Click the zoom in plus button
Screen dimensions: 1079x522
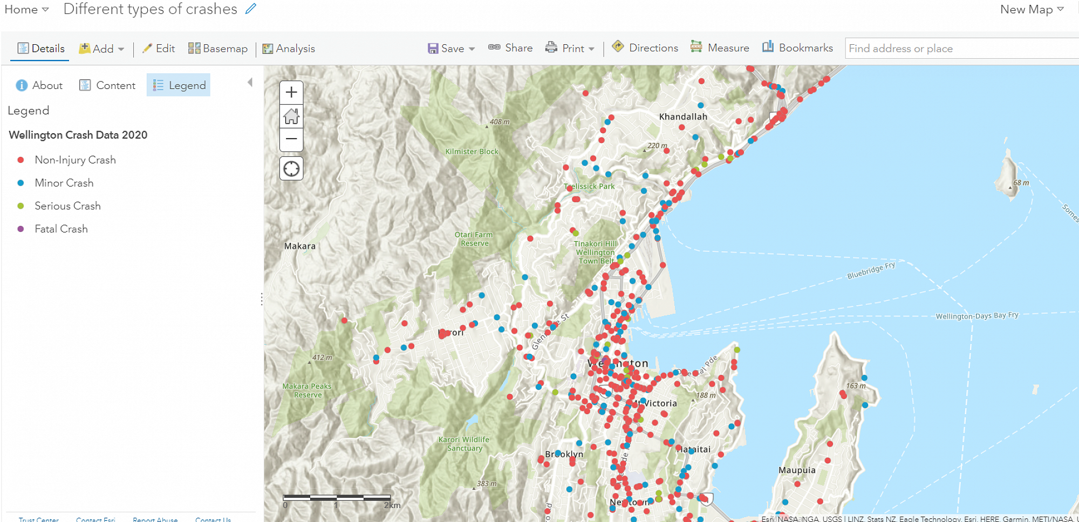click(291, 92)
